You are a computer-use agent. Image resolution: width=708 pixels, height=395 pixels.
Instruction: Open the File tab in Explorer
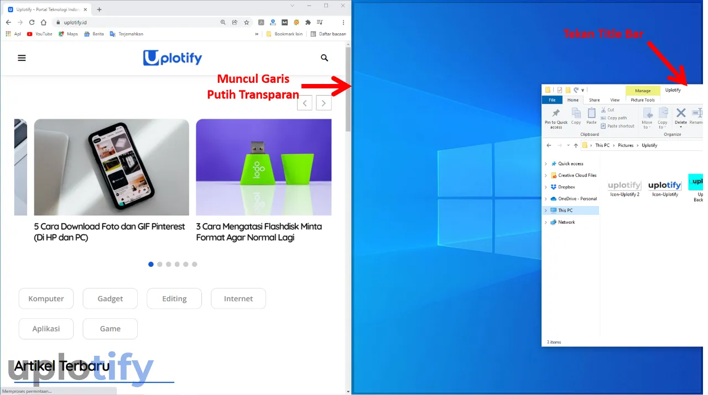[552, 100]
